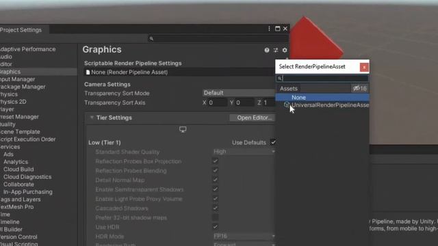Select None in the asset list

[x=322, y=97]
